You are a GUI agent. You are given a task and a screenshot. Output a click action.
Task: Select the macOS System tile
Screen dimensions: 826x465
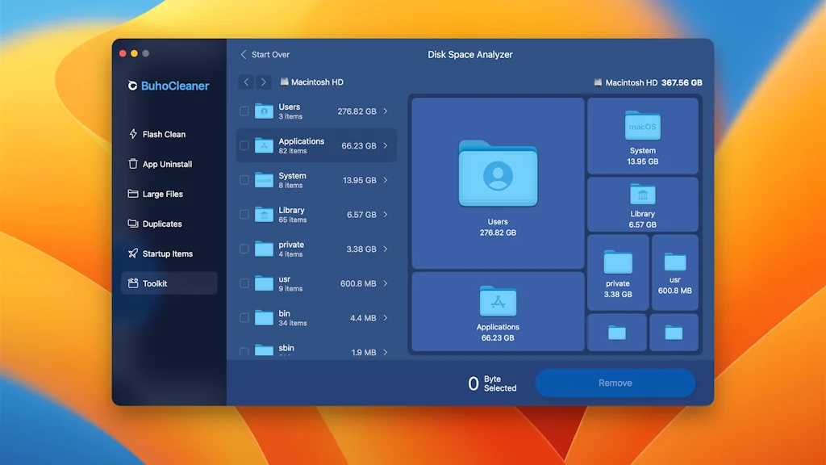pyautogui.click(x=642, y=136)
